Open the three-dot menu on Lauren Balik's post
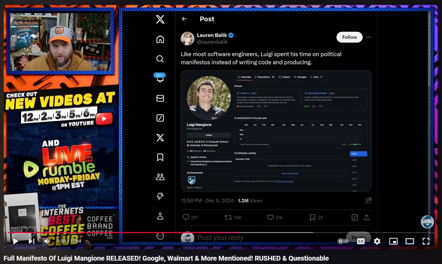 click(368, 37)
